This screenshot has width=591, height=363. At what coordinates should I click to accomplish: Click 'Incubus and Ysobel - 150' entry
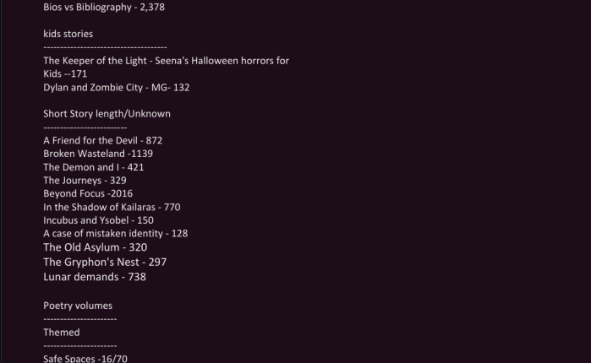pos(98,220)
